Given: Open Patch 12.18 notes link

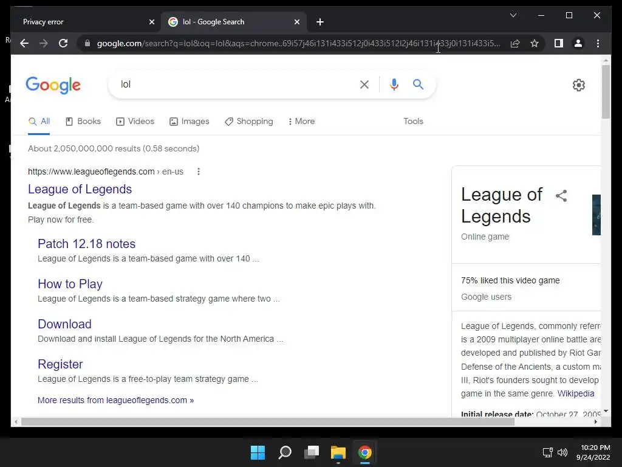Looking at the screenshot, I should (86, 244).
